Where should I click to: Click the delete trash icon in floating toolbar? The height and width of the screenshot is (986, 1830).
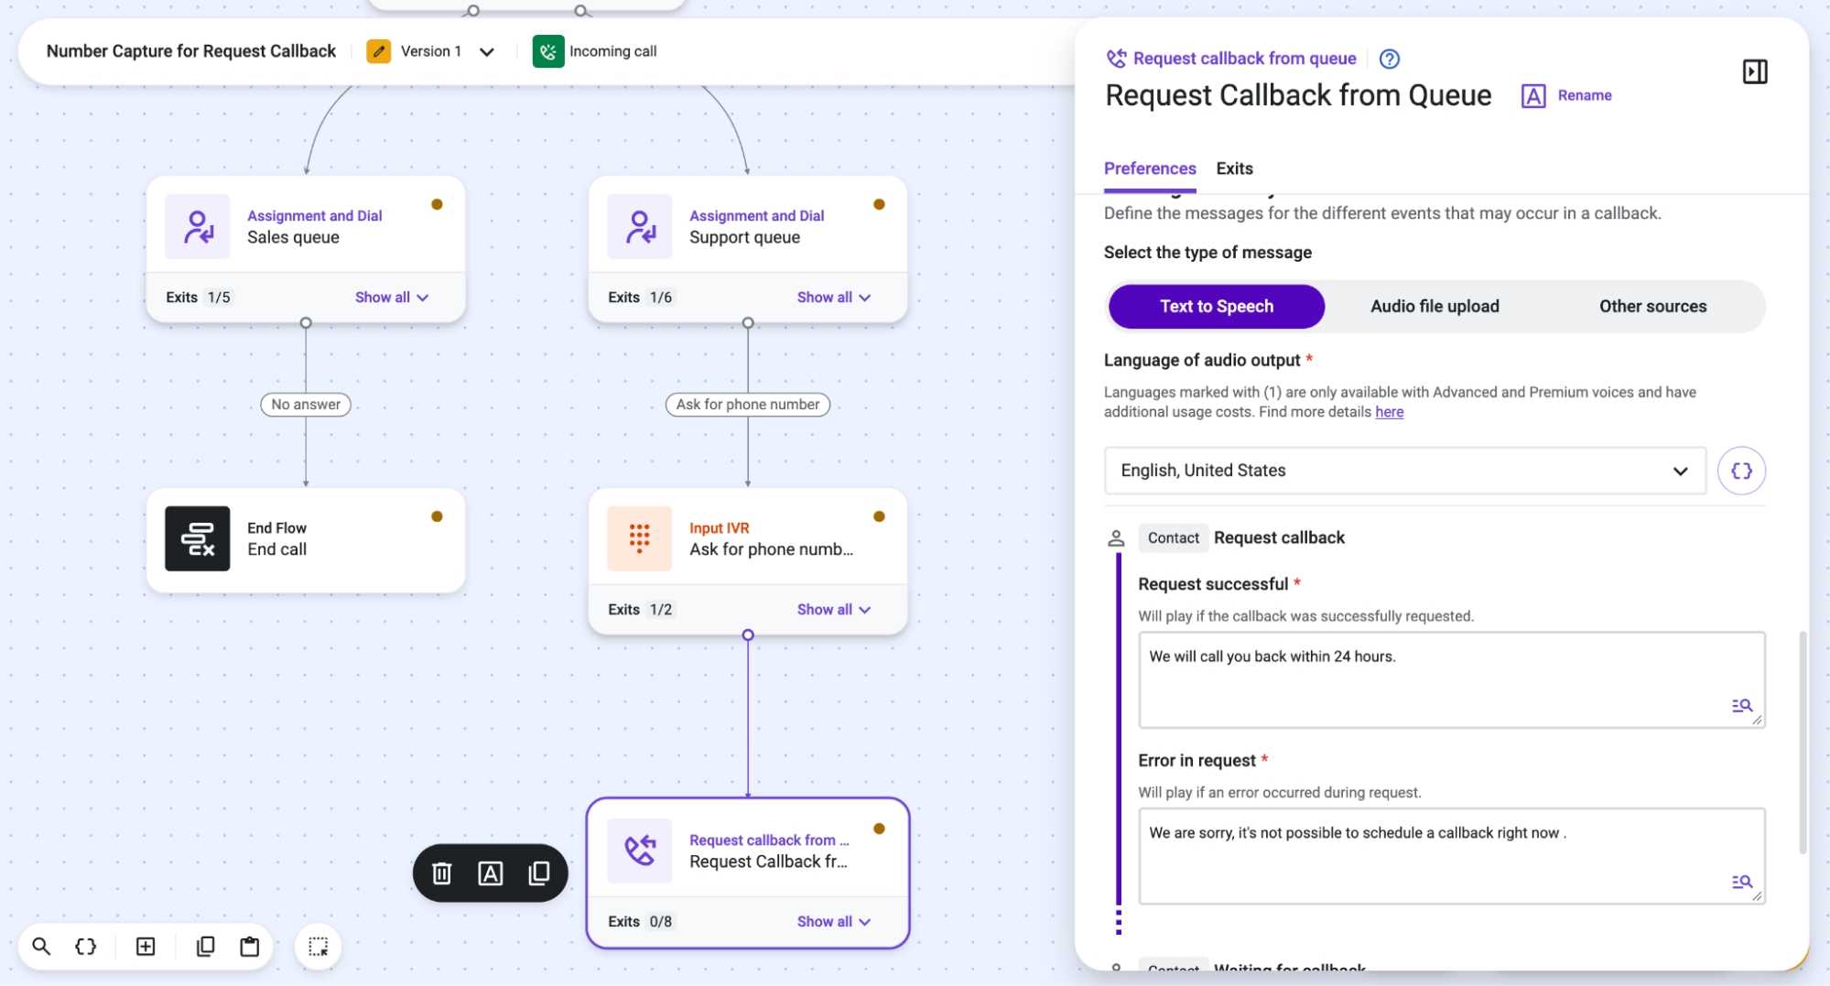tap(441, 873)
